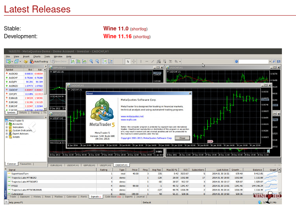The width and height of the screenshot is (296, 209).
Task: Open the shortlog link next to Wine 11.16
Action: pos(142,37)
